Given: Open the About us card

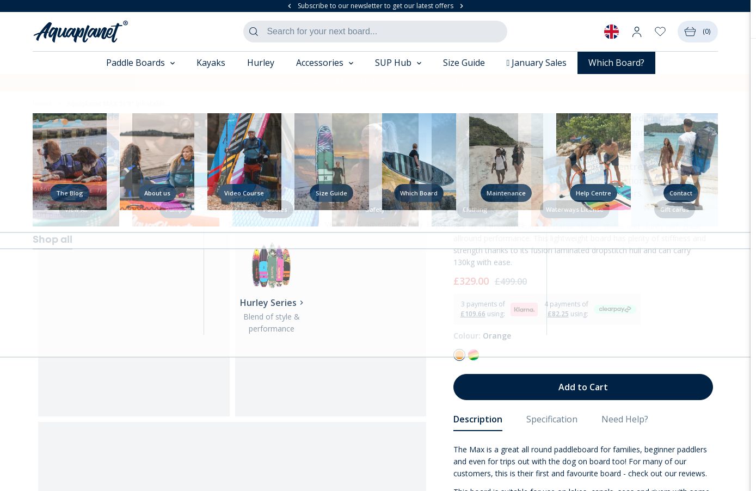Looking at the screenshot, I should [x=157, y=162].
